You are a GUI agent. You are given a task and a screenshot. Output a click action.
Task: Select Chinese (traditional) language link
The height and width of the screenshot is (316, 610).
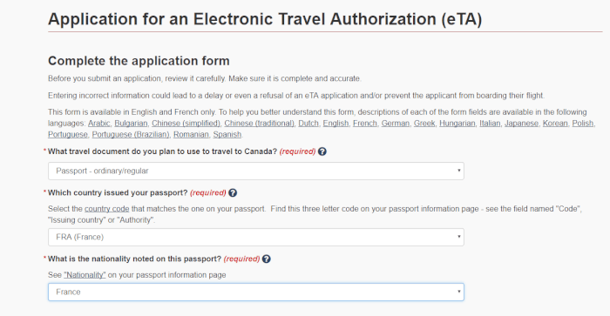coord(259,124)
